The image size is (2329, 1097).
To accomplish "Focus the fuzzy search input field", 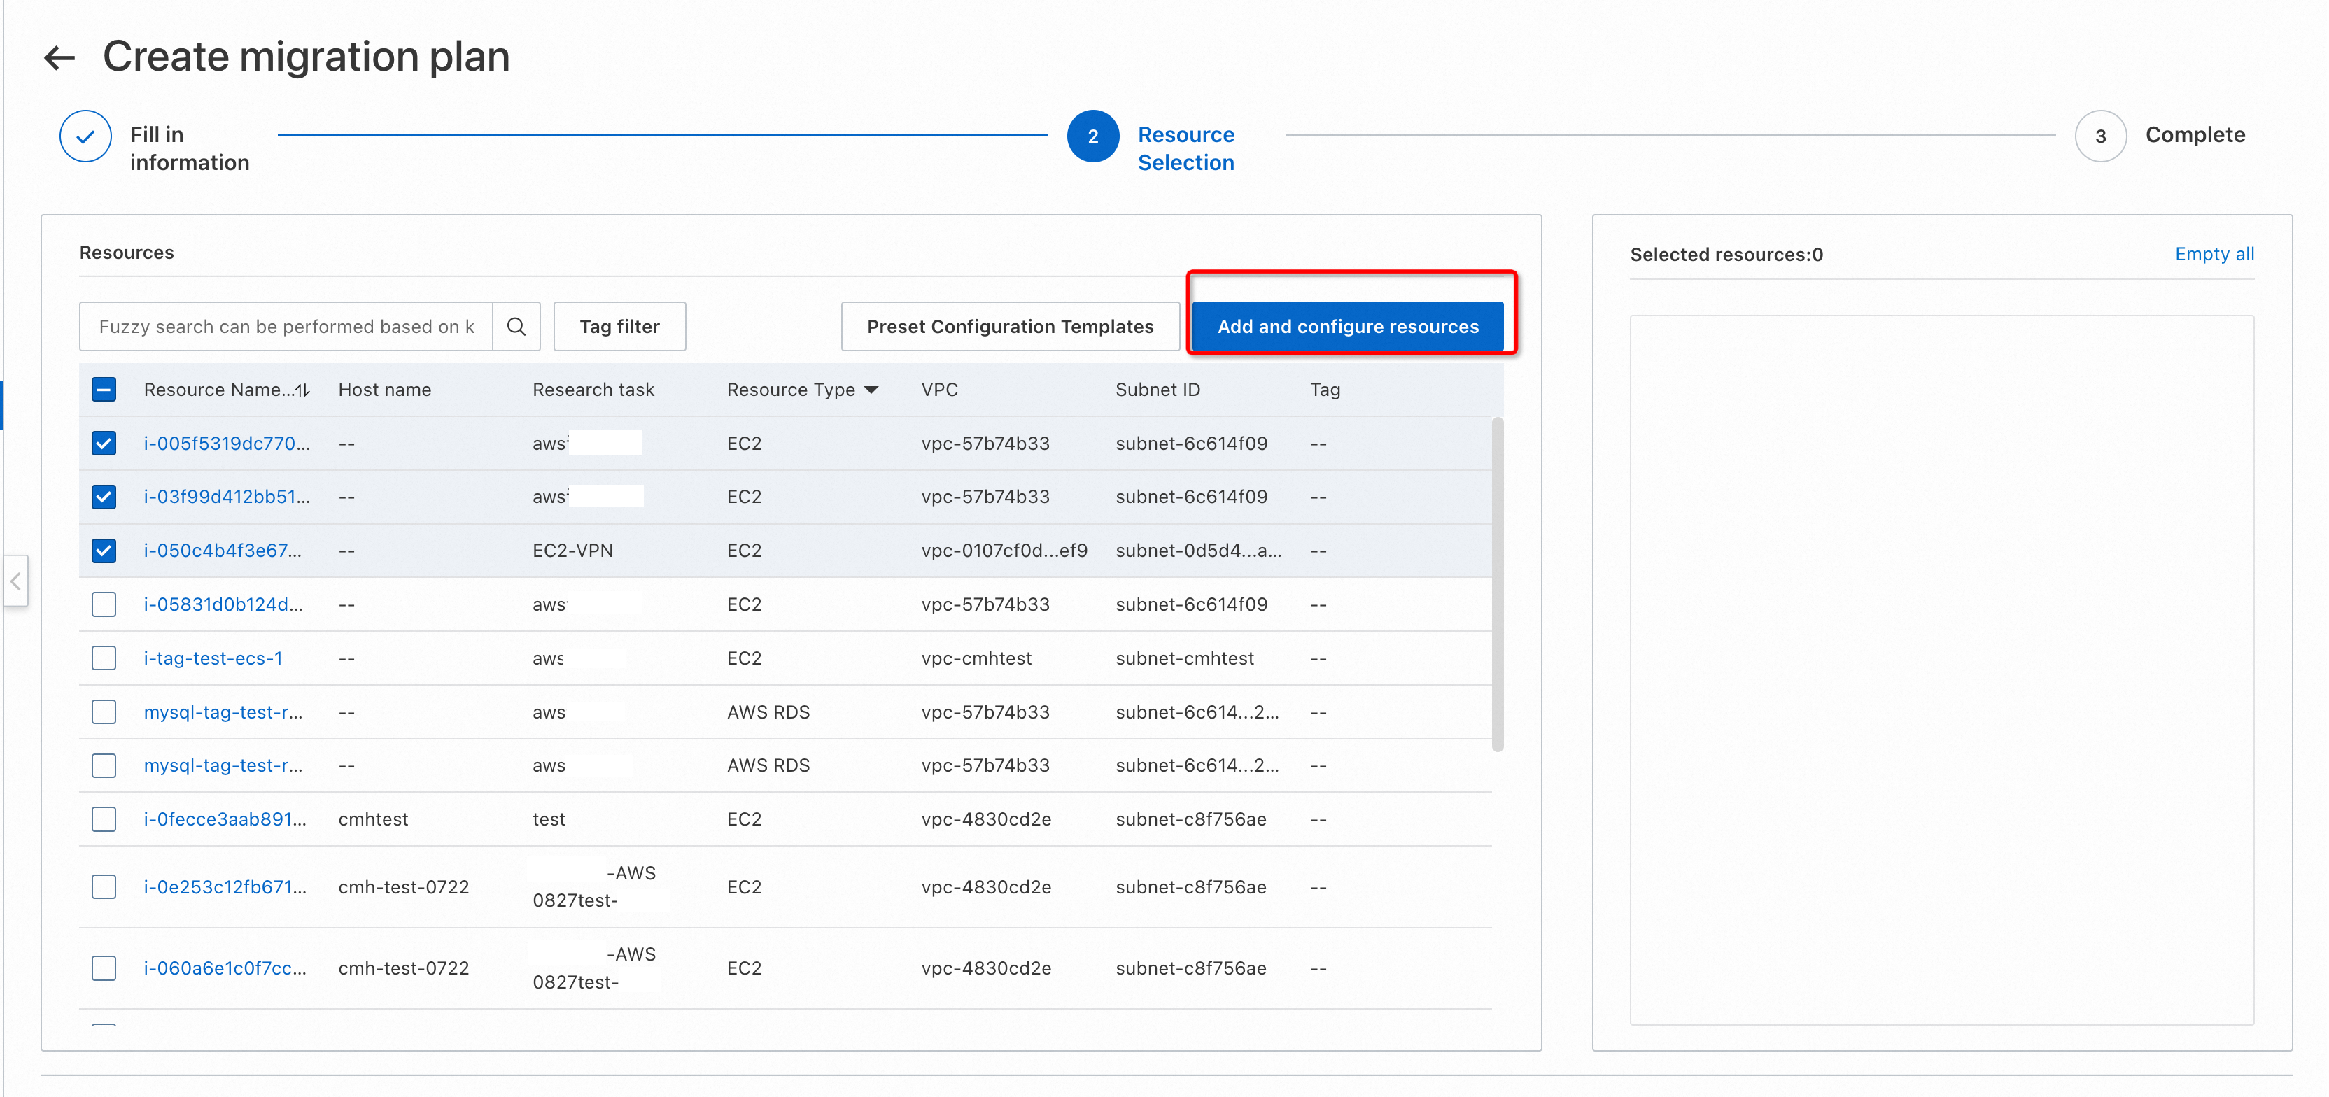I will [286, 326].
